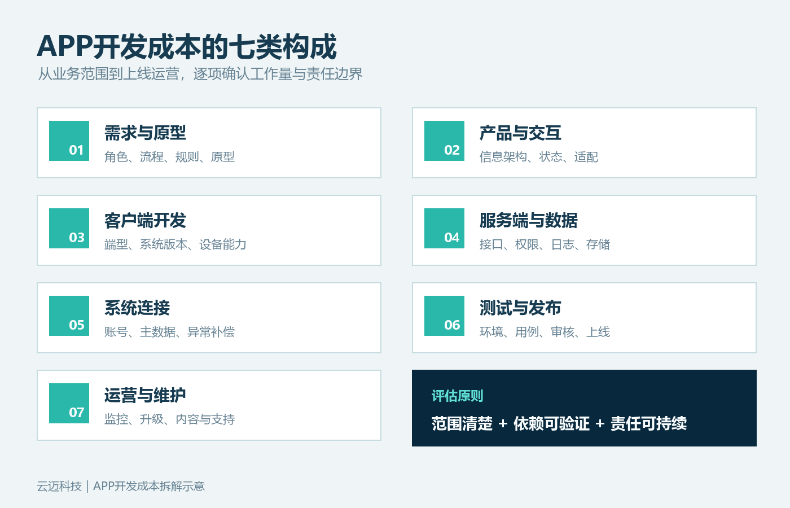
Task: Click the 05 number badge
Action: 69,316
